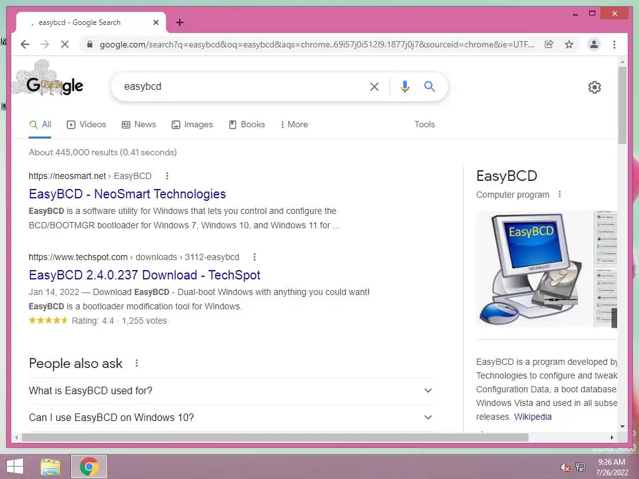This screenshot has height=479, width=639.
Task: Click the https://www.techspot.com breadcrumb
Action: (78, 257)
